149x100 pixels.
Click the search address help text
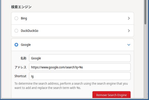tap(71, 86)
